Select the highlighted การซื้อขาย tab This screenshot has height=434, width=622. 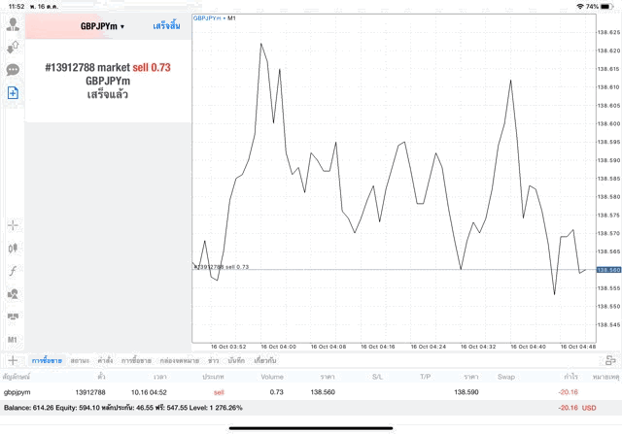coord(47,360)
